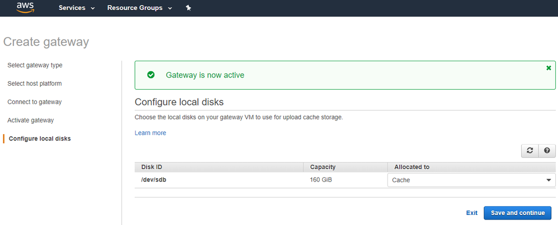Image resolution: width=558 pixels, height=225 pixels.
Task: Click the pin shortcut icon in navbar
Action: 188,8
